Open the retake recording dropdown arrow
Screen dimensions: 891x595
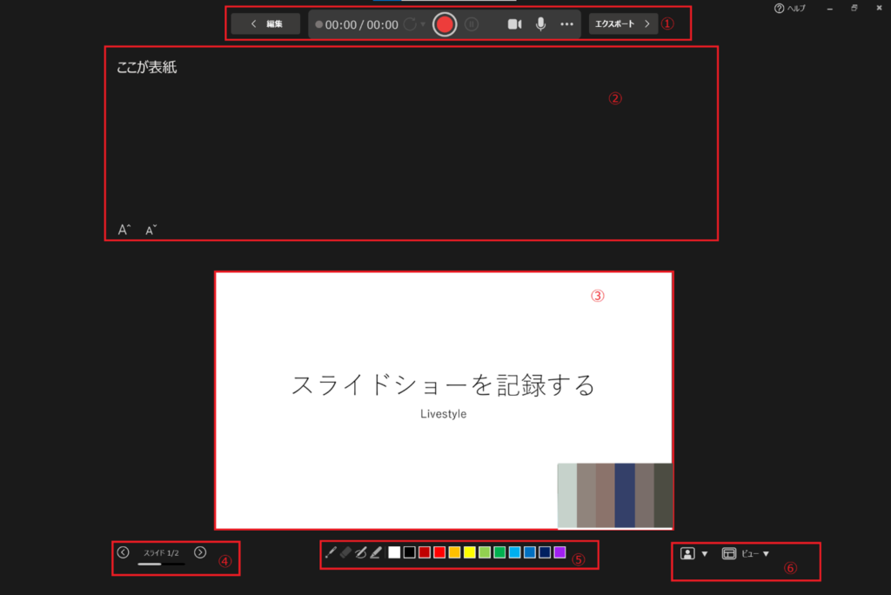pyautogui.click(x=424, y=24)
